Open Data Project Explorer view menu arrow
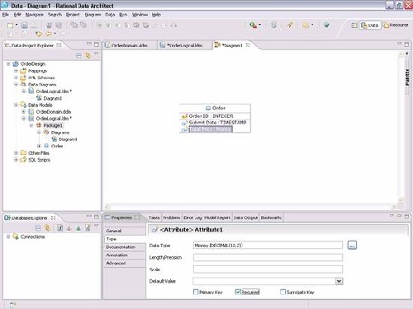The width and height of the screenshot is (413, 309). [x=97, y=54]
